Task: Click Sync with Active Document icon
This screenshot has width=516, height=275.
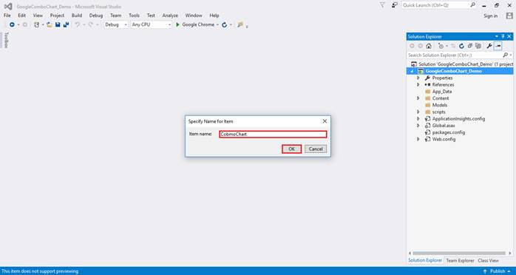Action: [x=453, y=46]
